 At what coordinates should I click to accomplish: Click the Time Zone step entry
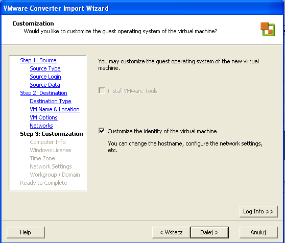(42, 158)
